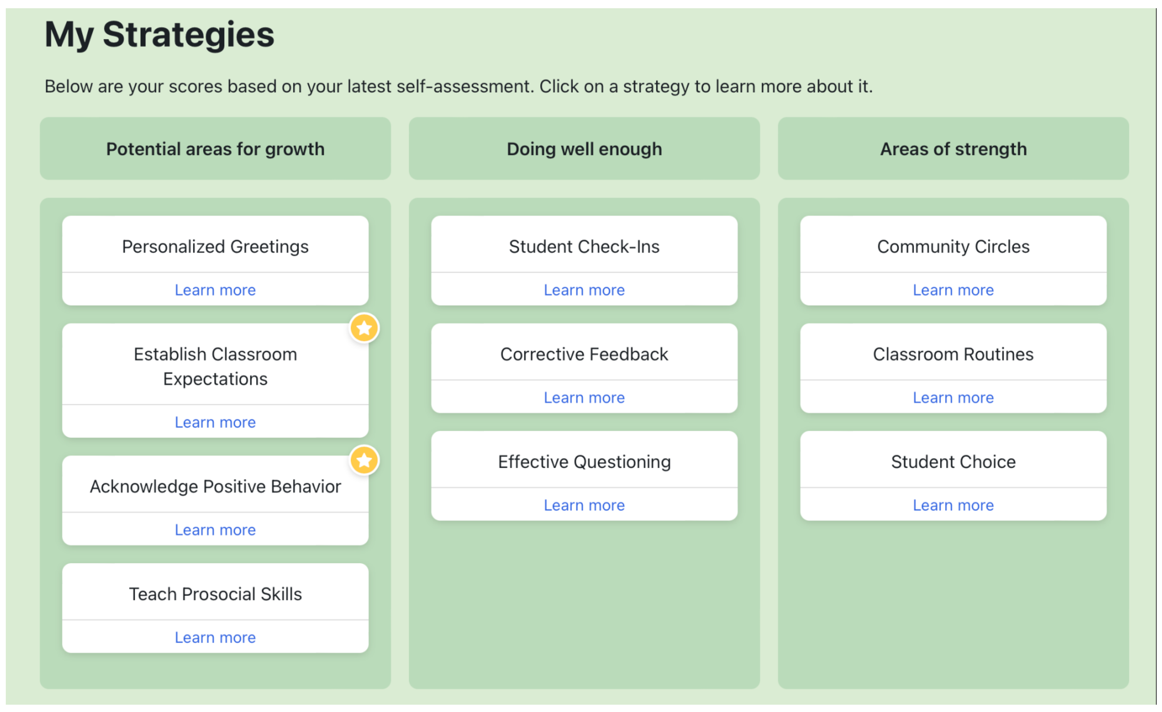The width and height of the screenshot is (1162, 712).
Task: Select the Teach Prosocial Skills card title
Action: pyautogui.click(x=215, y=594)
